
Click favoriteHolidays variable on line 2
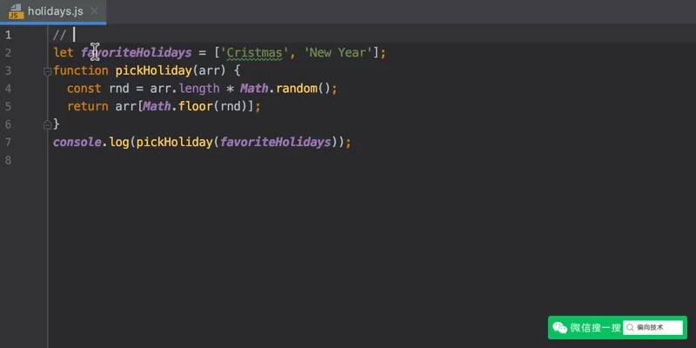[x=136, y=53]
